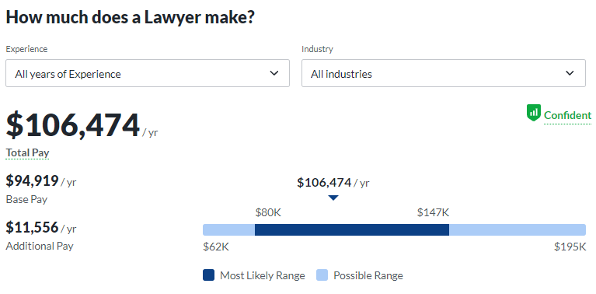The width and height of the screenshot is (596, 294).
Task: Open the All years of Experience dropdown
Action: [x=148, y=73]
